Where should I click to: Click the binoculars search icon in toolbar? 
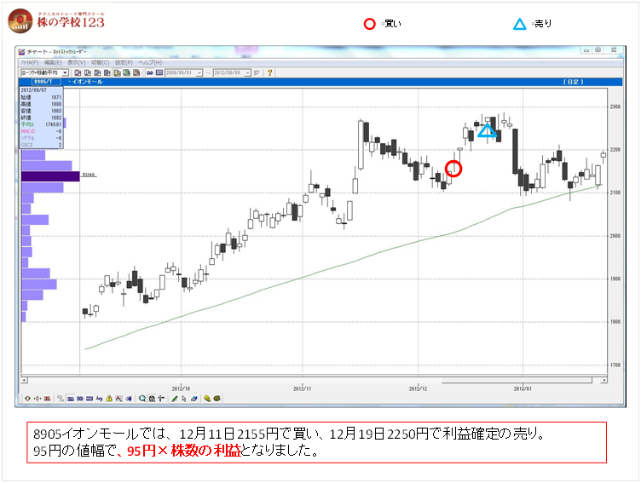149,72
